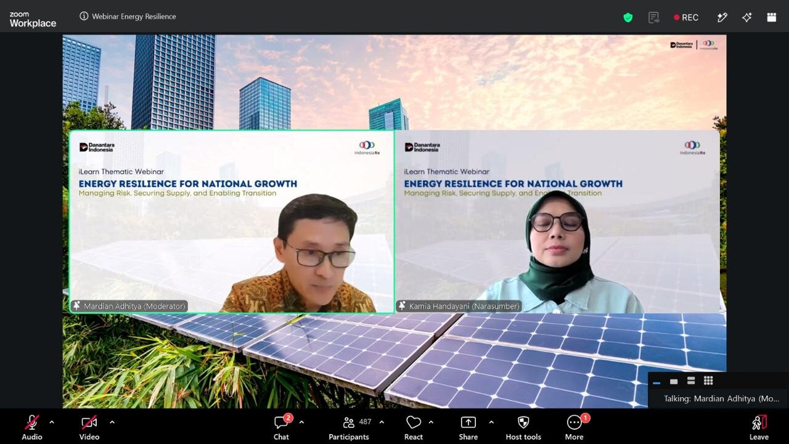The width and height of the screenshot is (789, 444).
Task: Open the view layout grid icon
Action: (772, 17)
